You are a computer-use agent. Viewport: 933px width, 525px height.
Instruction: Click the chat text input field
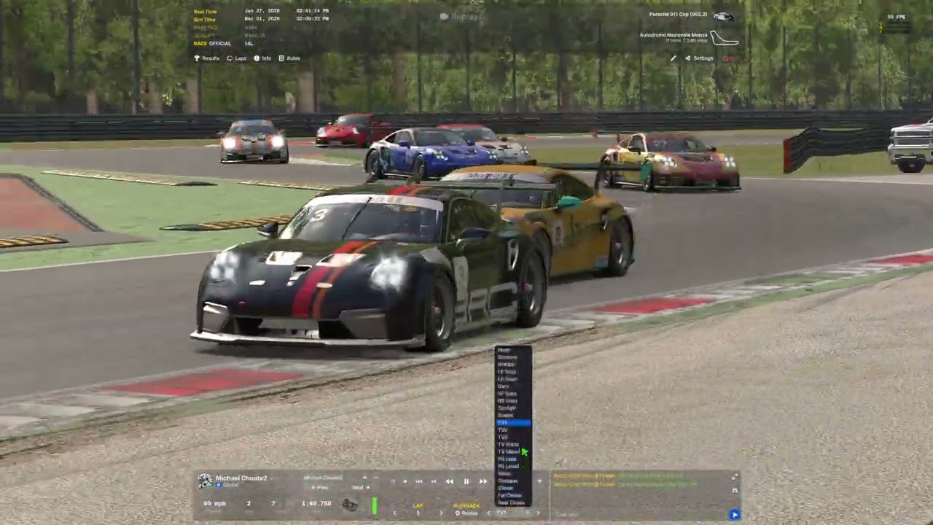640,514
